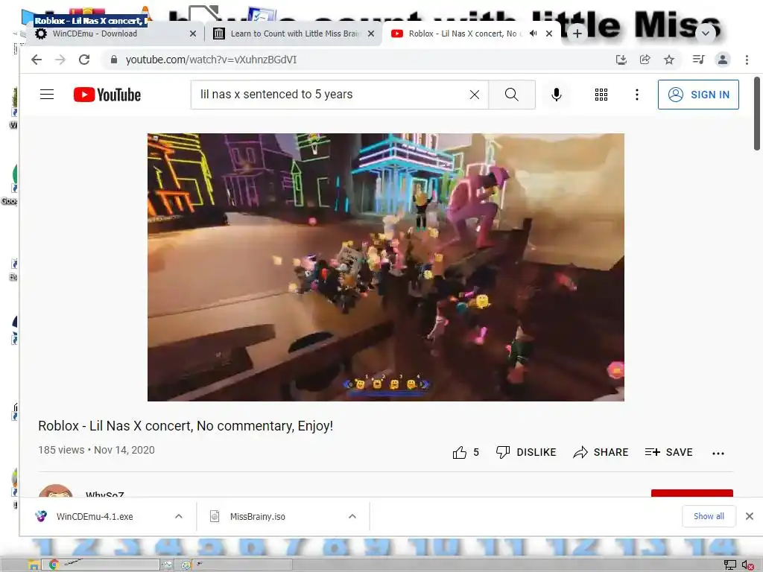Open YouTube settings three-dot menu
The image size is (763, 572).
[636, 95]
